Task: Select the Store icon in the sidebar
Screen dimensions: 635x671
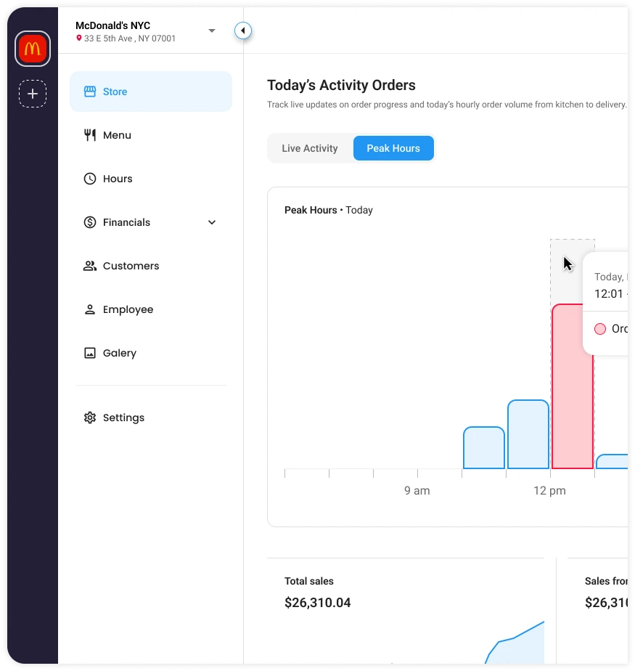Action: click(90, 91)
